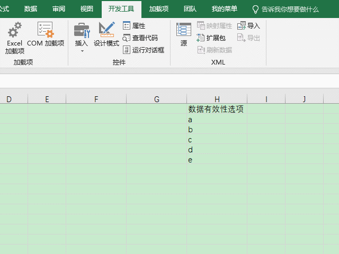Select column H header

[x=217, y=99]
